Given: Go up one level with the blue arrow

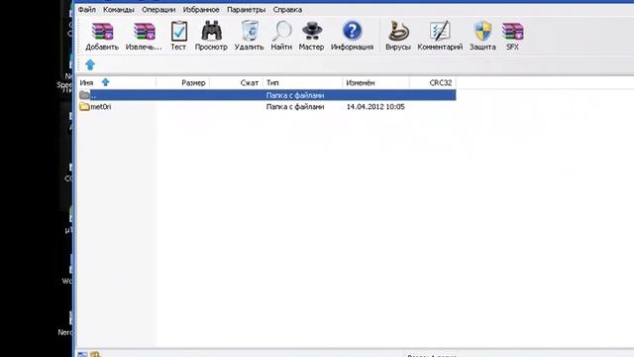Looking at the screenshot, I should [x=90, y=64].
